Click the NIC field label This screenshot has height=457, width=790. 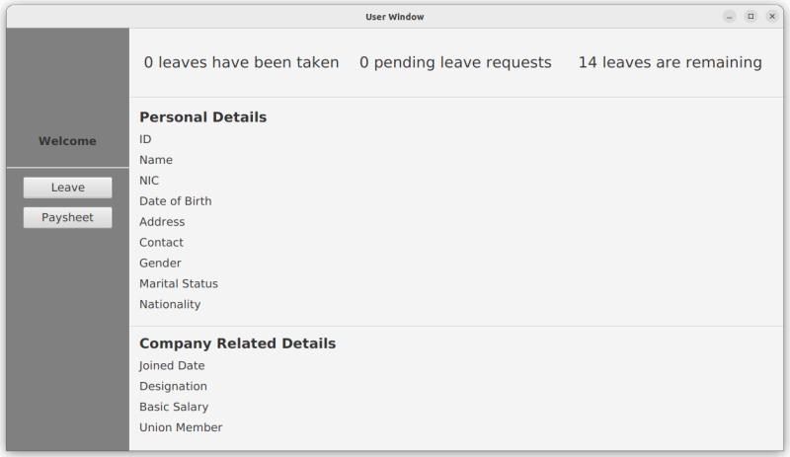(149, 181)
